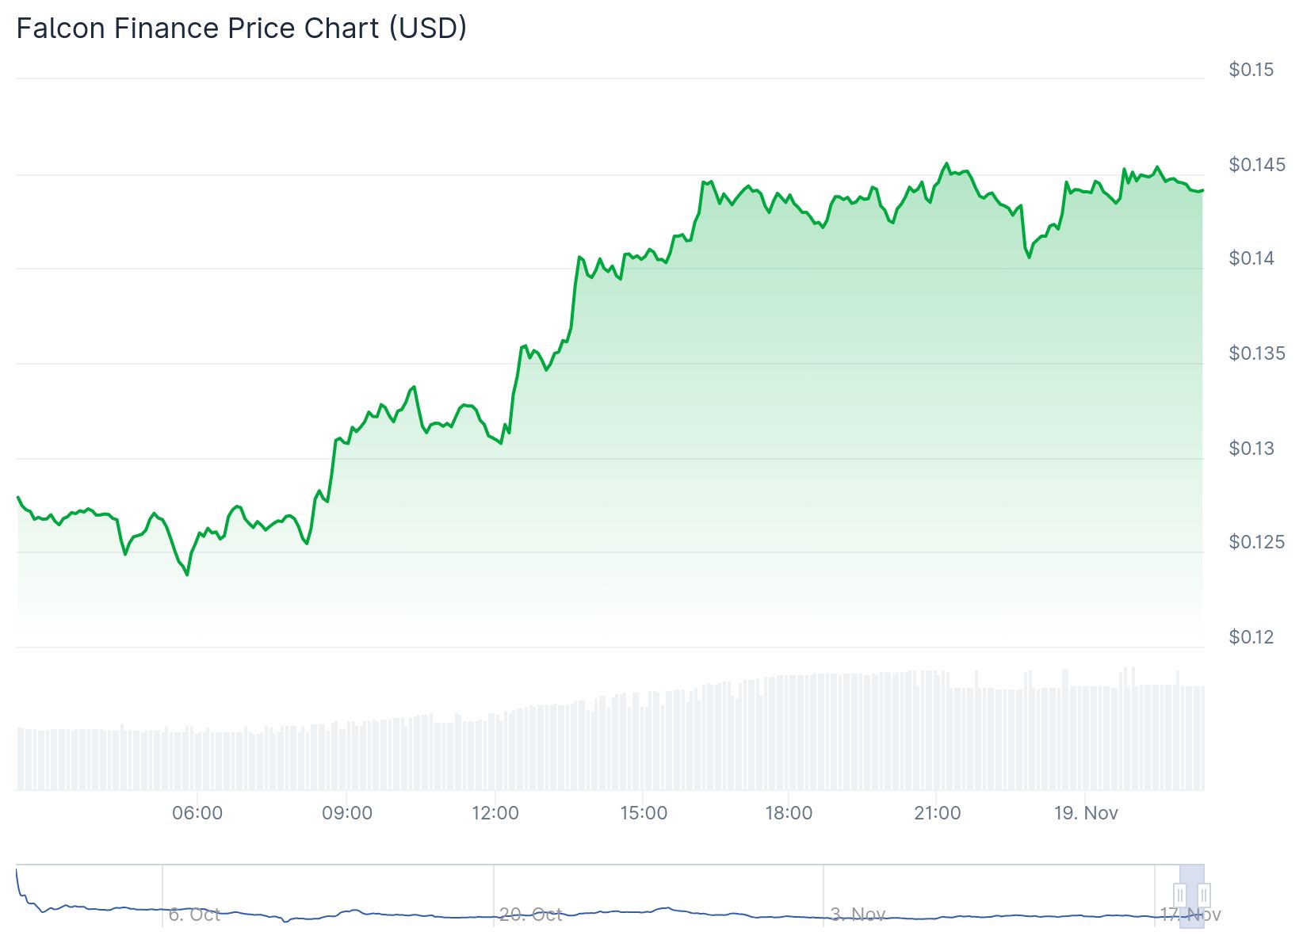Click the $0.145 price axis label
Viewport: 1303px width, 951px height.
(x=1256, y=164)
